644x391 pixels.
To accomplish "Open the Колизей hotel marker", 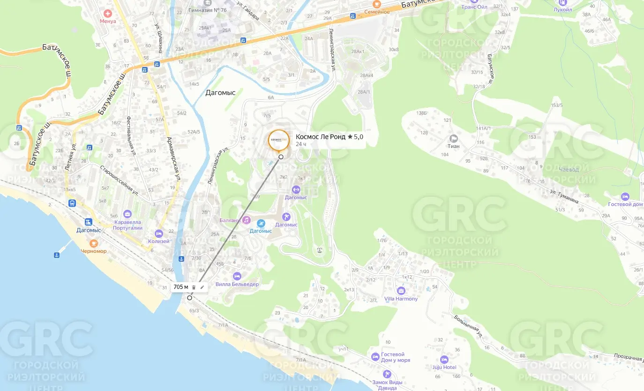I will pyautogui.click(x=159, y=233).
